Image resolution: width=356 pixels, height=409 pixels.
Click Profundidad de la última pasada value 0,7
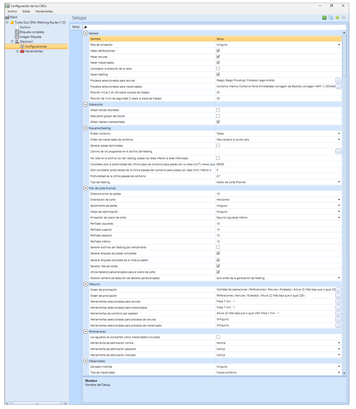point(279,176)
